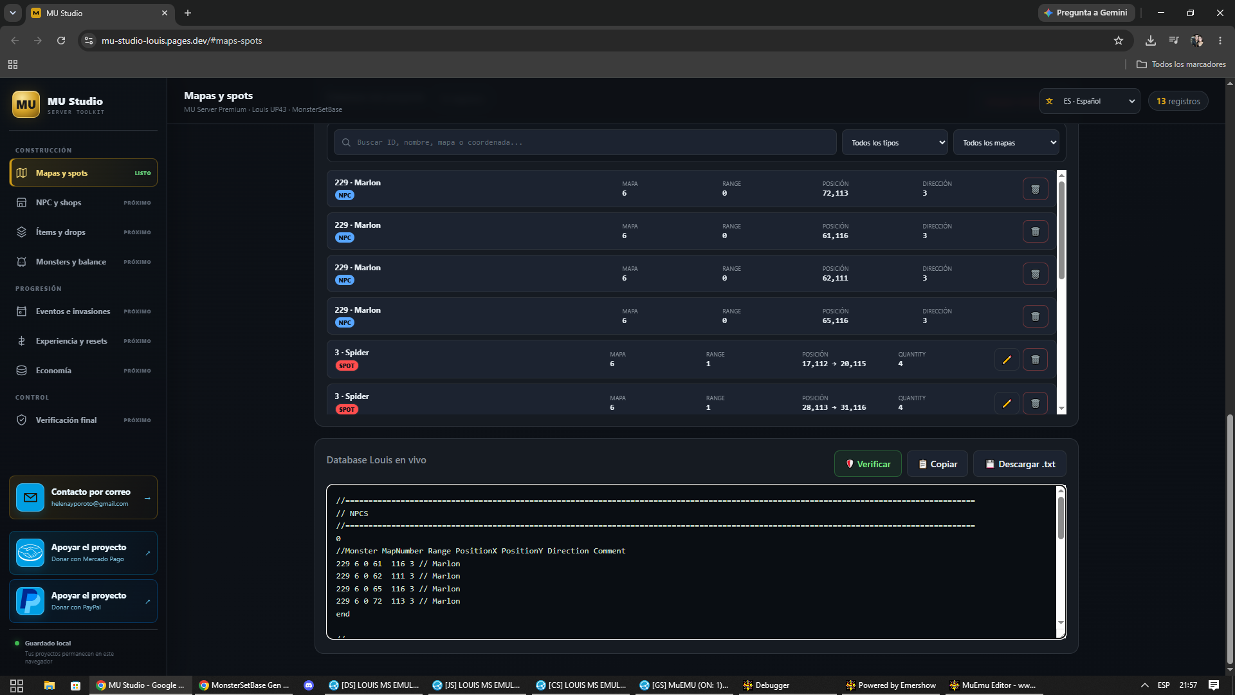
Task: Open the Eventos e invasiones section
Action: (84, 311)
